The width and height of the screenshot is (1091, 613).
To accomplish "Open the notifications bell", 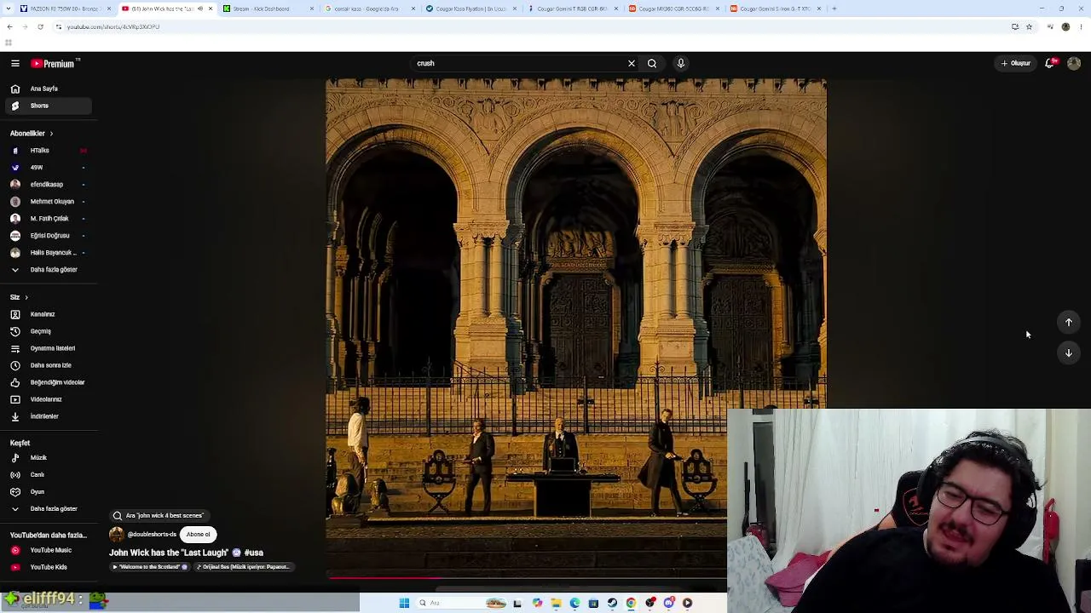I will pyautogui.click(x=1051, y=63).
